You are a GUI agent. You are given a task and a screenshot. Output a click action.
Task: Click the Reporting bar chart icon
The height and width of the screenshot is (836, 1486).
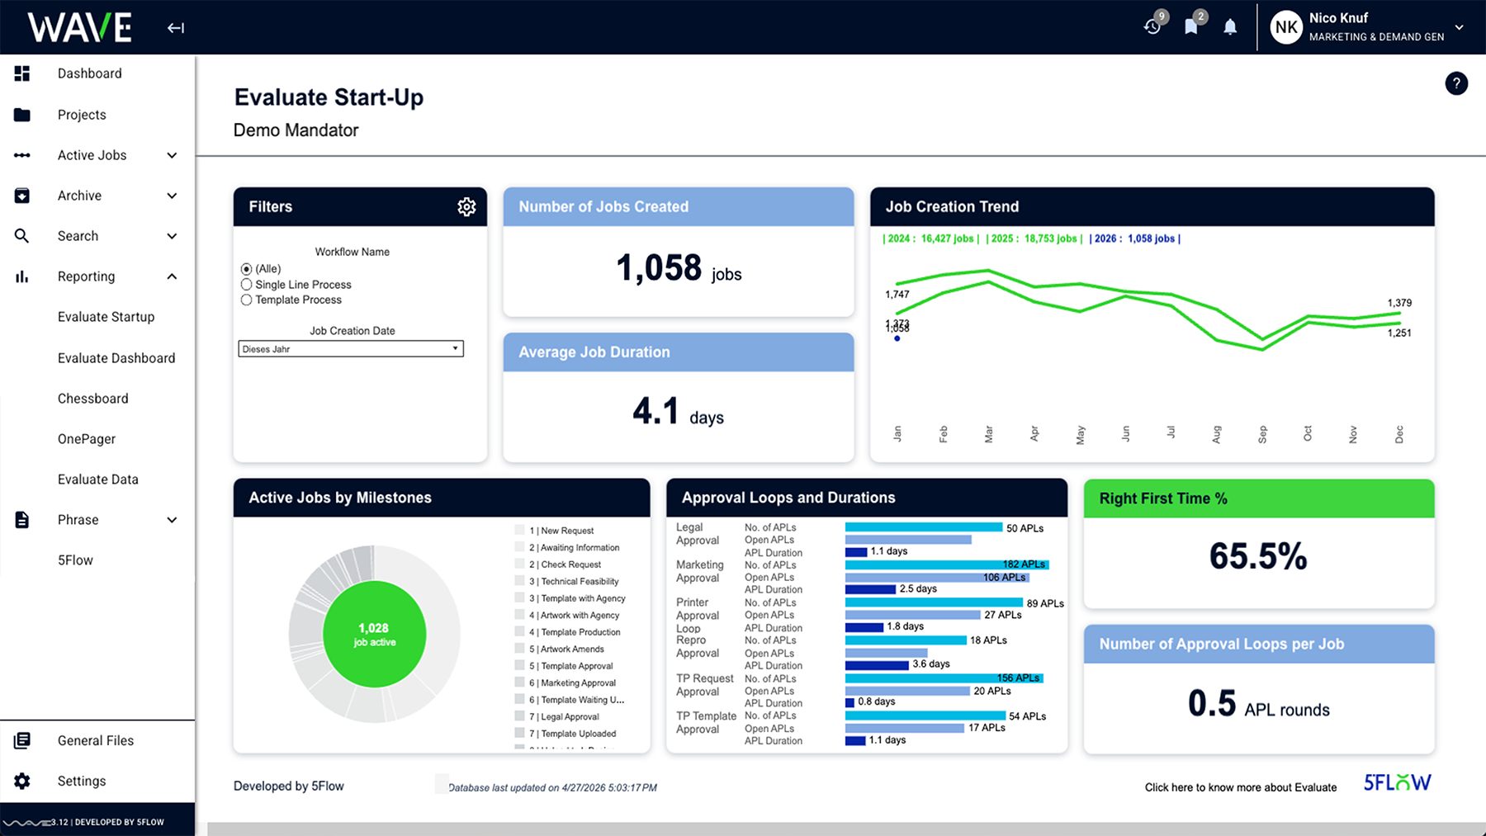tap(22, 276)
